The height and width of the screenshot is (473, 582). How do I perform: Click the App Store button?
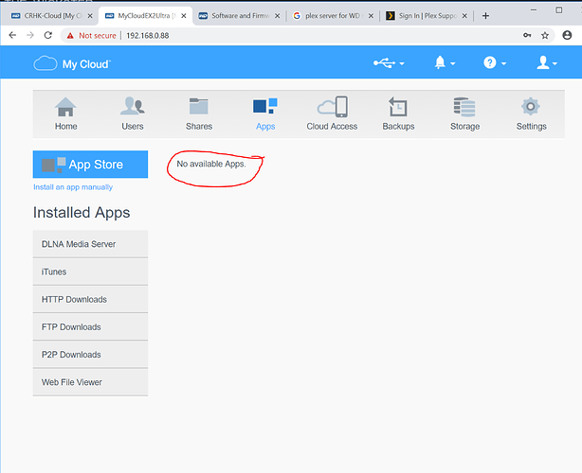click(90, 164)
